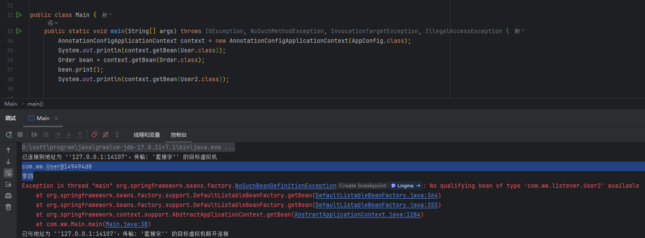This screenshot has height=238, width=645.
Task: View breakpoints with the red circles icon
Action: click(94, 135)
